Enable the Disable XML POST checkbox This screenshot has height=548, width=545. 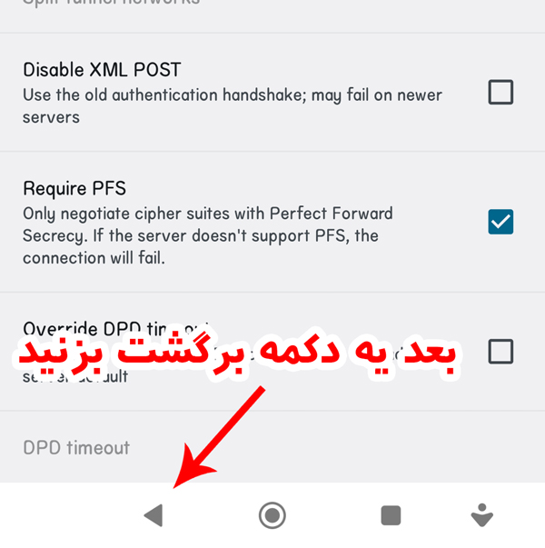click(500, 92)
